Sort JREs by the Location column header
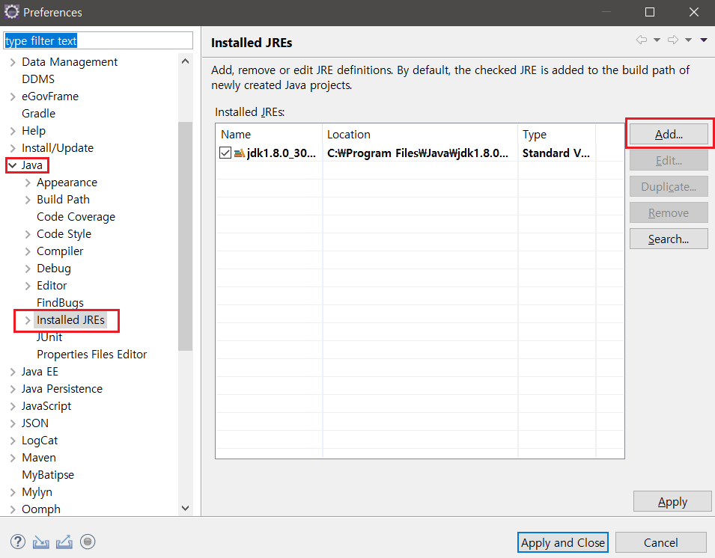This screenshot has width=715, height=558. (420, 135)
